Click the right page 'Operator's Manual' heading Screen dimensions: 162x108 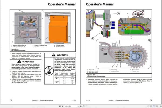tap(100, 4)
